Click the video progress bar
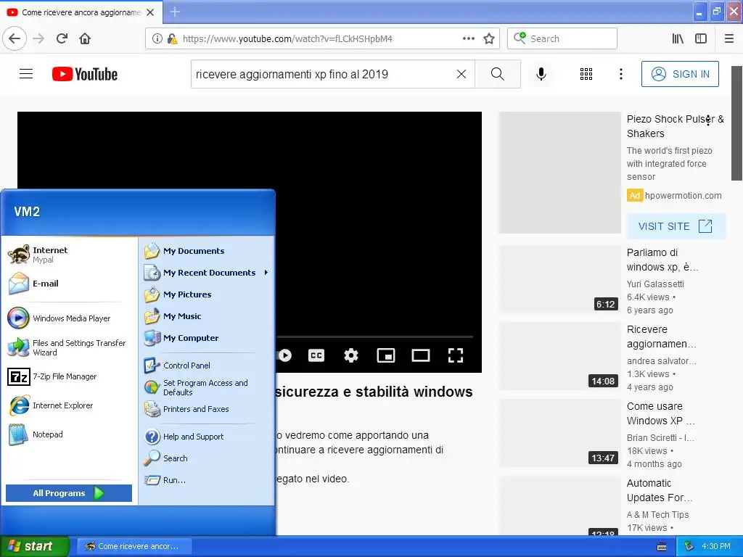 pyautogui.click(x=374, y=337)
